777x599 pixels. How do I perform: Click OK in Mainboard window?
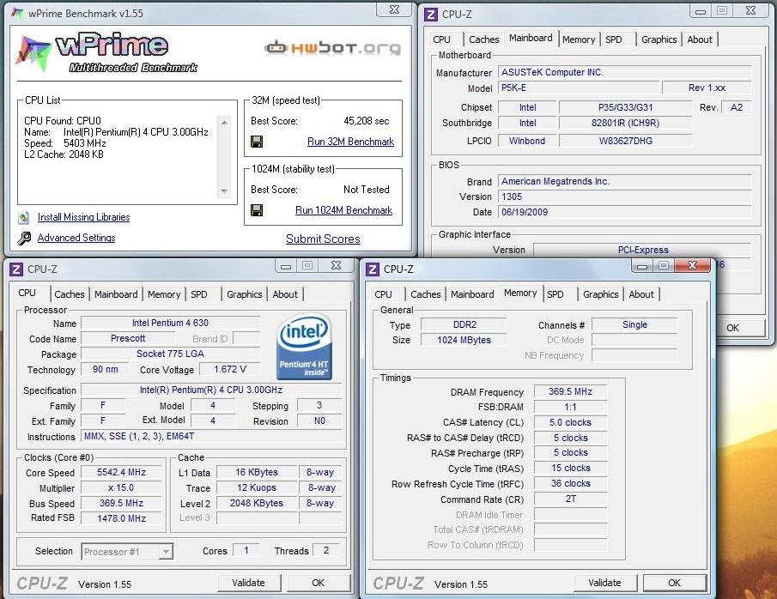[x=740, y=328]
